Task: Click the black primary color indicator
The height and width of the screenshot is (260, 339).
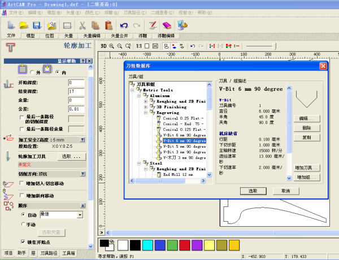Action: point(104,244)
